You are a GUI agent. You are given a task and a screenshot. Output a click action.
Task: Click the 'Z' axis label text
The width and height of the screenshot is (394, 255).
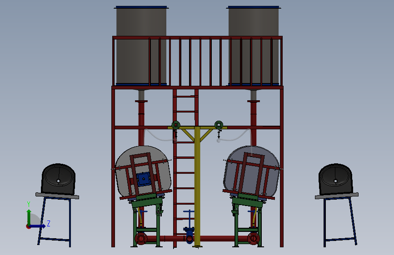(x=49, y=223)
